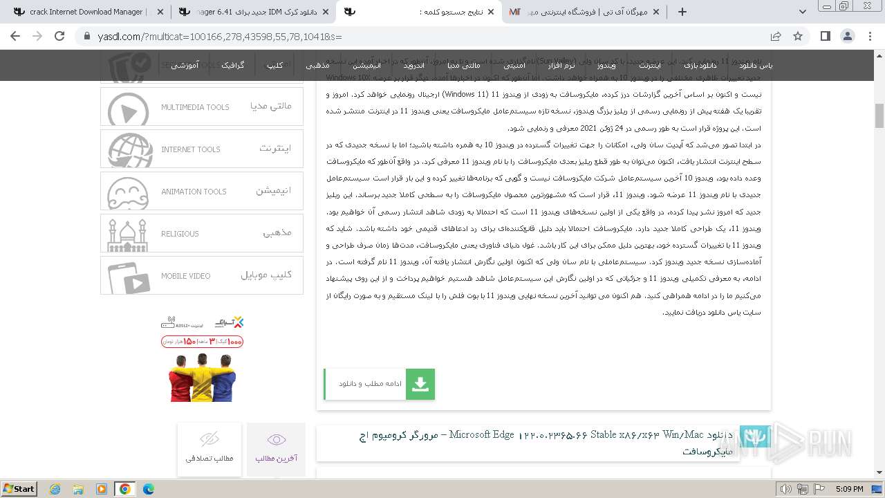Viewport: 885px width, 498px height.
Task: Click the mosque religious category icon
Action: tap(127, 235)
